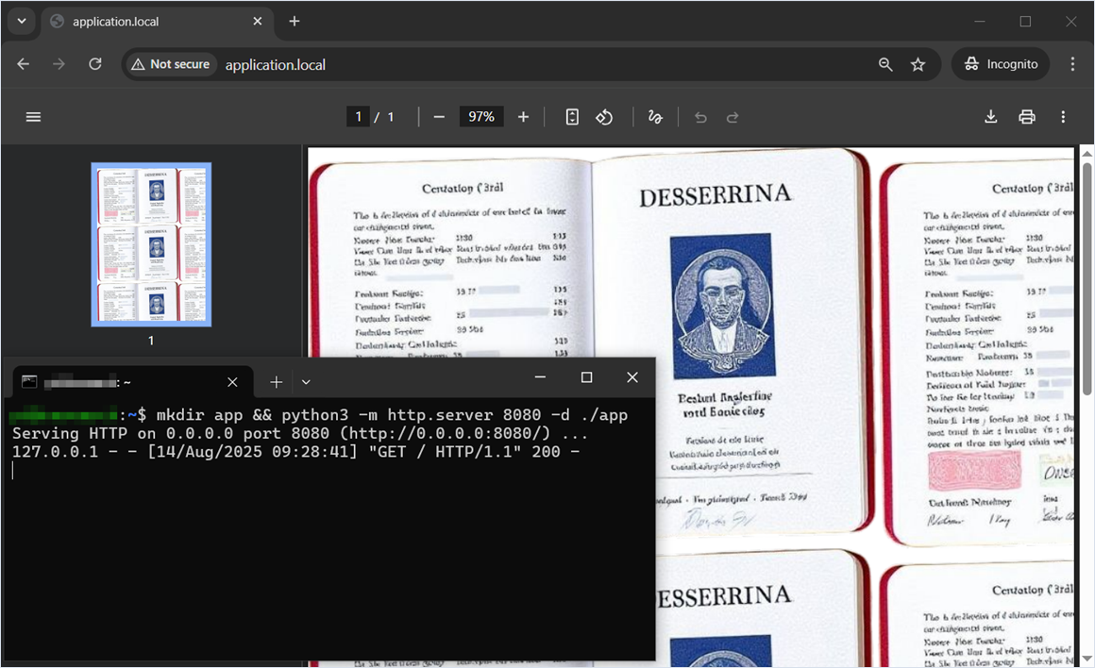1095x668 pixels.
Task: Open a new browser tab
Action: (x=295, y=21)
